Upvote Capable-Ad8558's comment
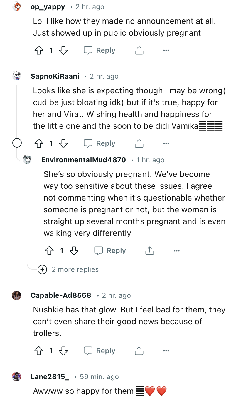The image size is (236, 397). click(39, 351)
